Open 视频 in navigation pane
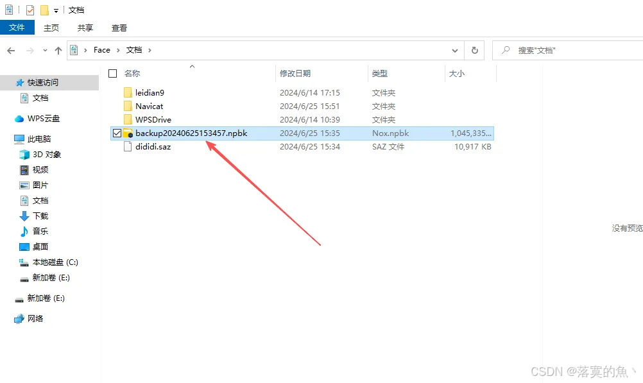The width and height of the screenshot is (643, 383). (40, 170)
